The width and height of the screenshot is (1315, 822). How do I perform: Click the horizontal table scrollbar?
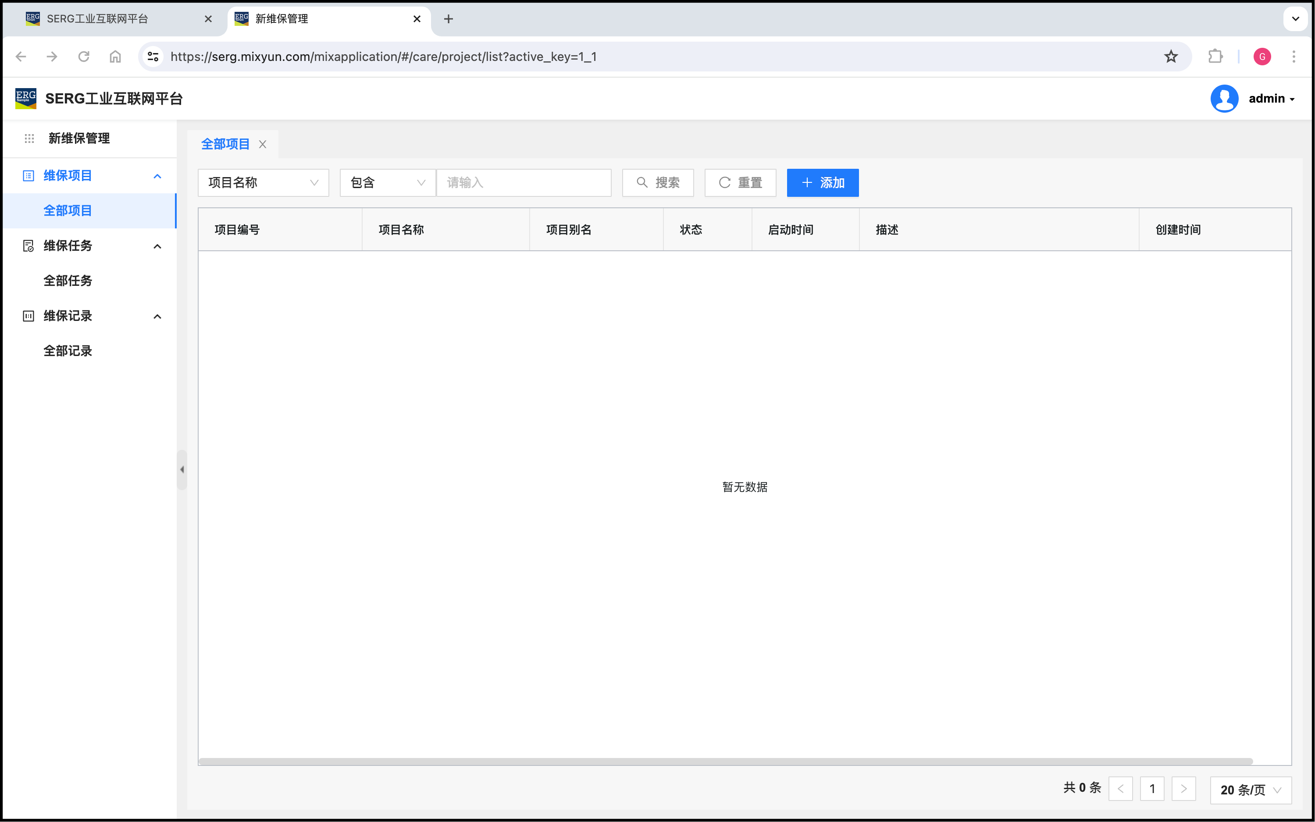[726, 761]
